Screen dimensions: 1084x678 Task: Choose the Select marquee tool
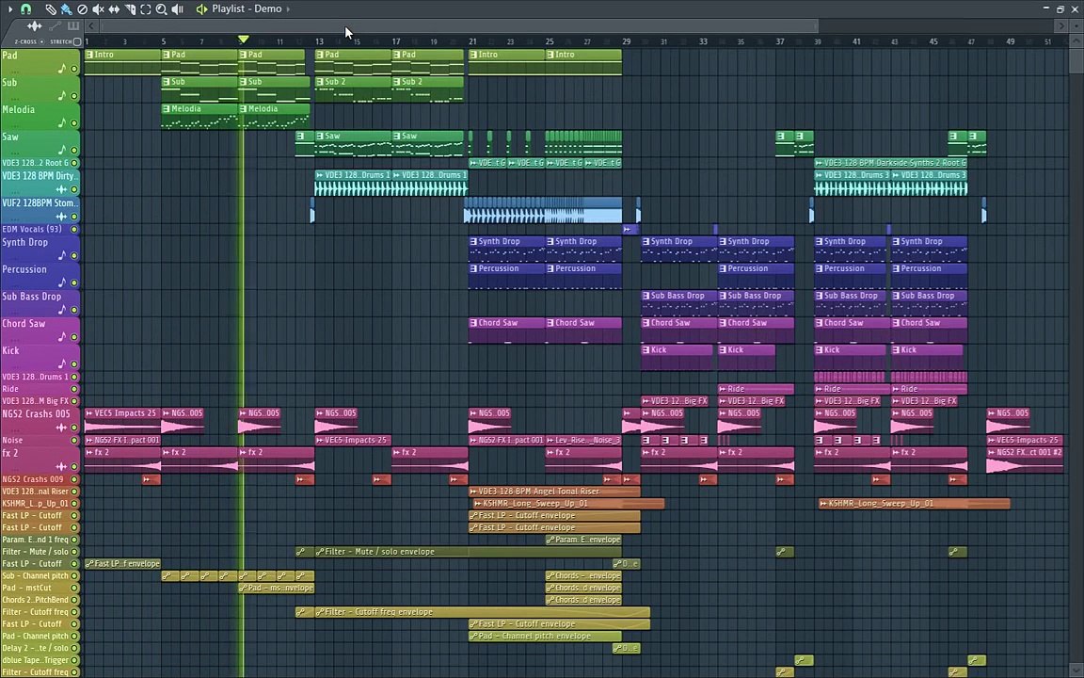click(x=146, y=9)
